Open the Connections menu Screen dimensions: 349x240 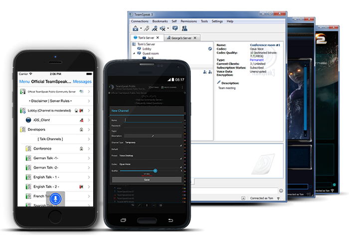140,21
